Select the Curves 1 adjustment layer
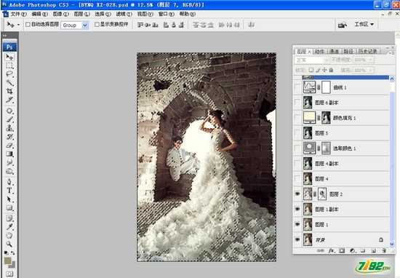The image size is (400, 278). point(345,87)
